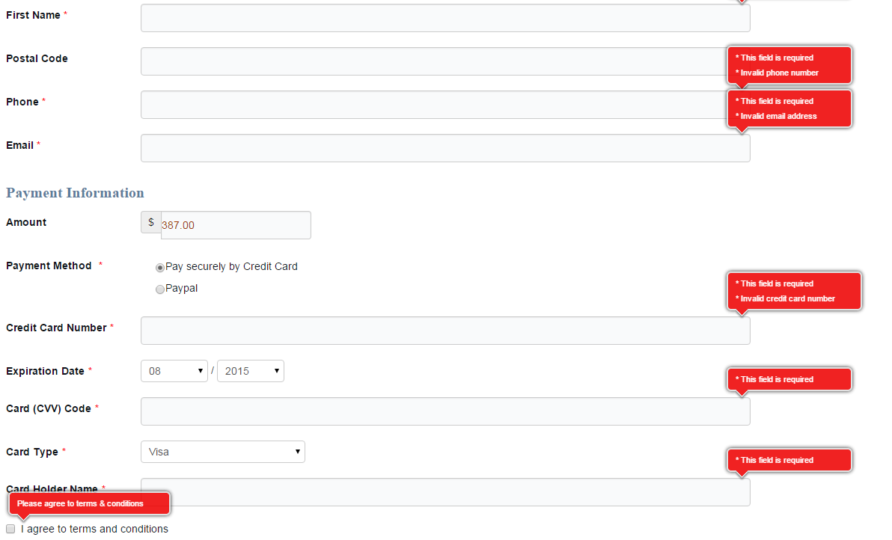Dismiss the Please agree to terms error bubble

pos(90,503)
